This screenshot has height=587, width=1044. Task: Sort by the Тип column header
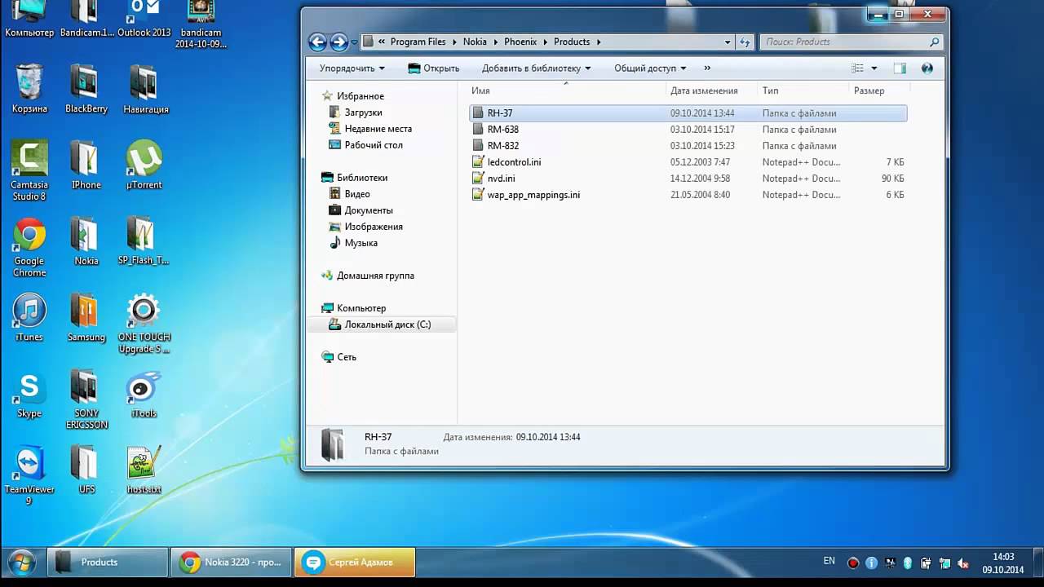[x=803, y=90]
